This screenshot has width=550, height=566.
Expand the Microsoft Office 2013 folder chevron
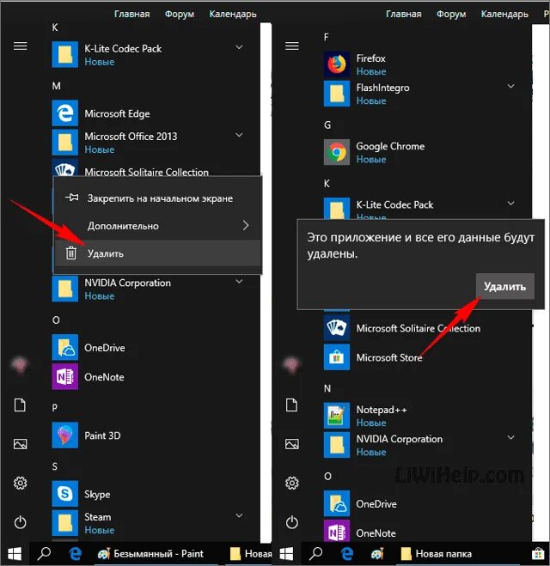239,135
